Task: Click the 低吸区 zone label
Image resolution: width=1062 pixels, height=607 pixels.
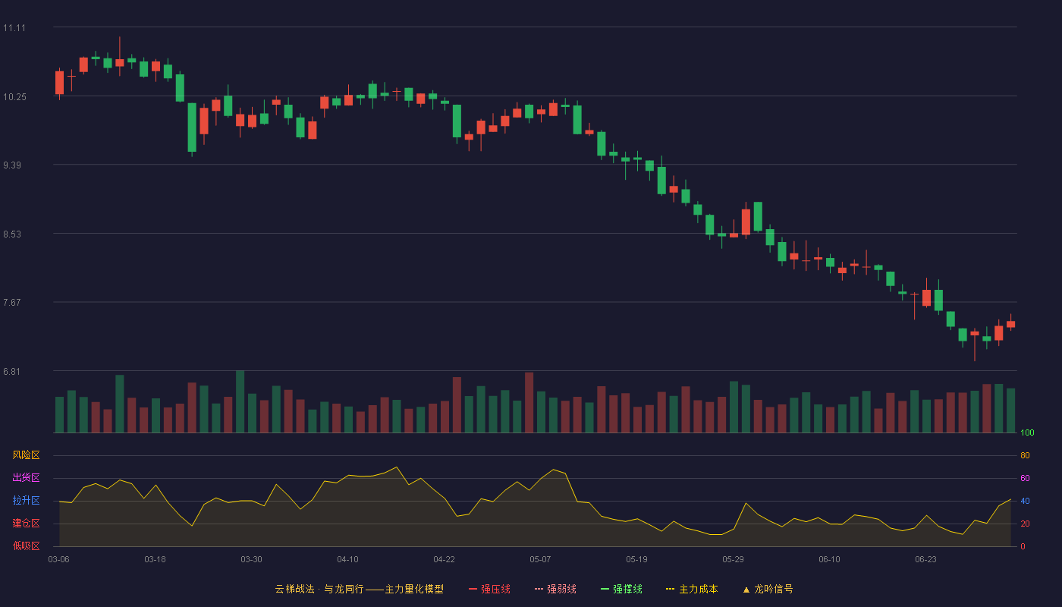Action: [26, 546]
